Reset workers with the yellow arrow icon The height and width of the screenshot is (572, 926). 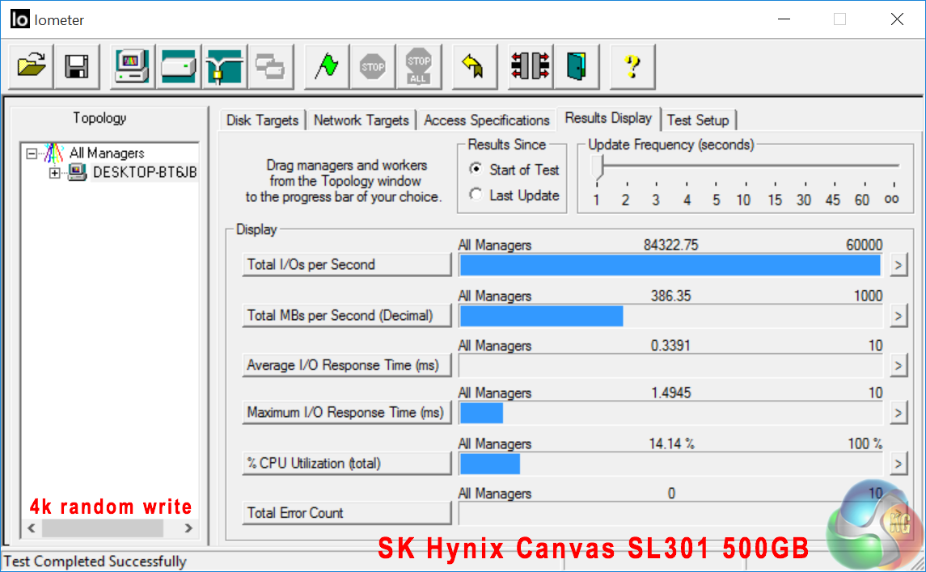pos(474,66)
